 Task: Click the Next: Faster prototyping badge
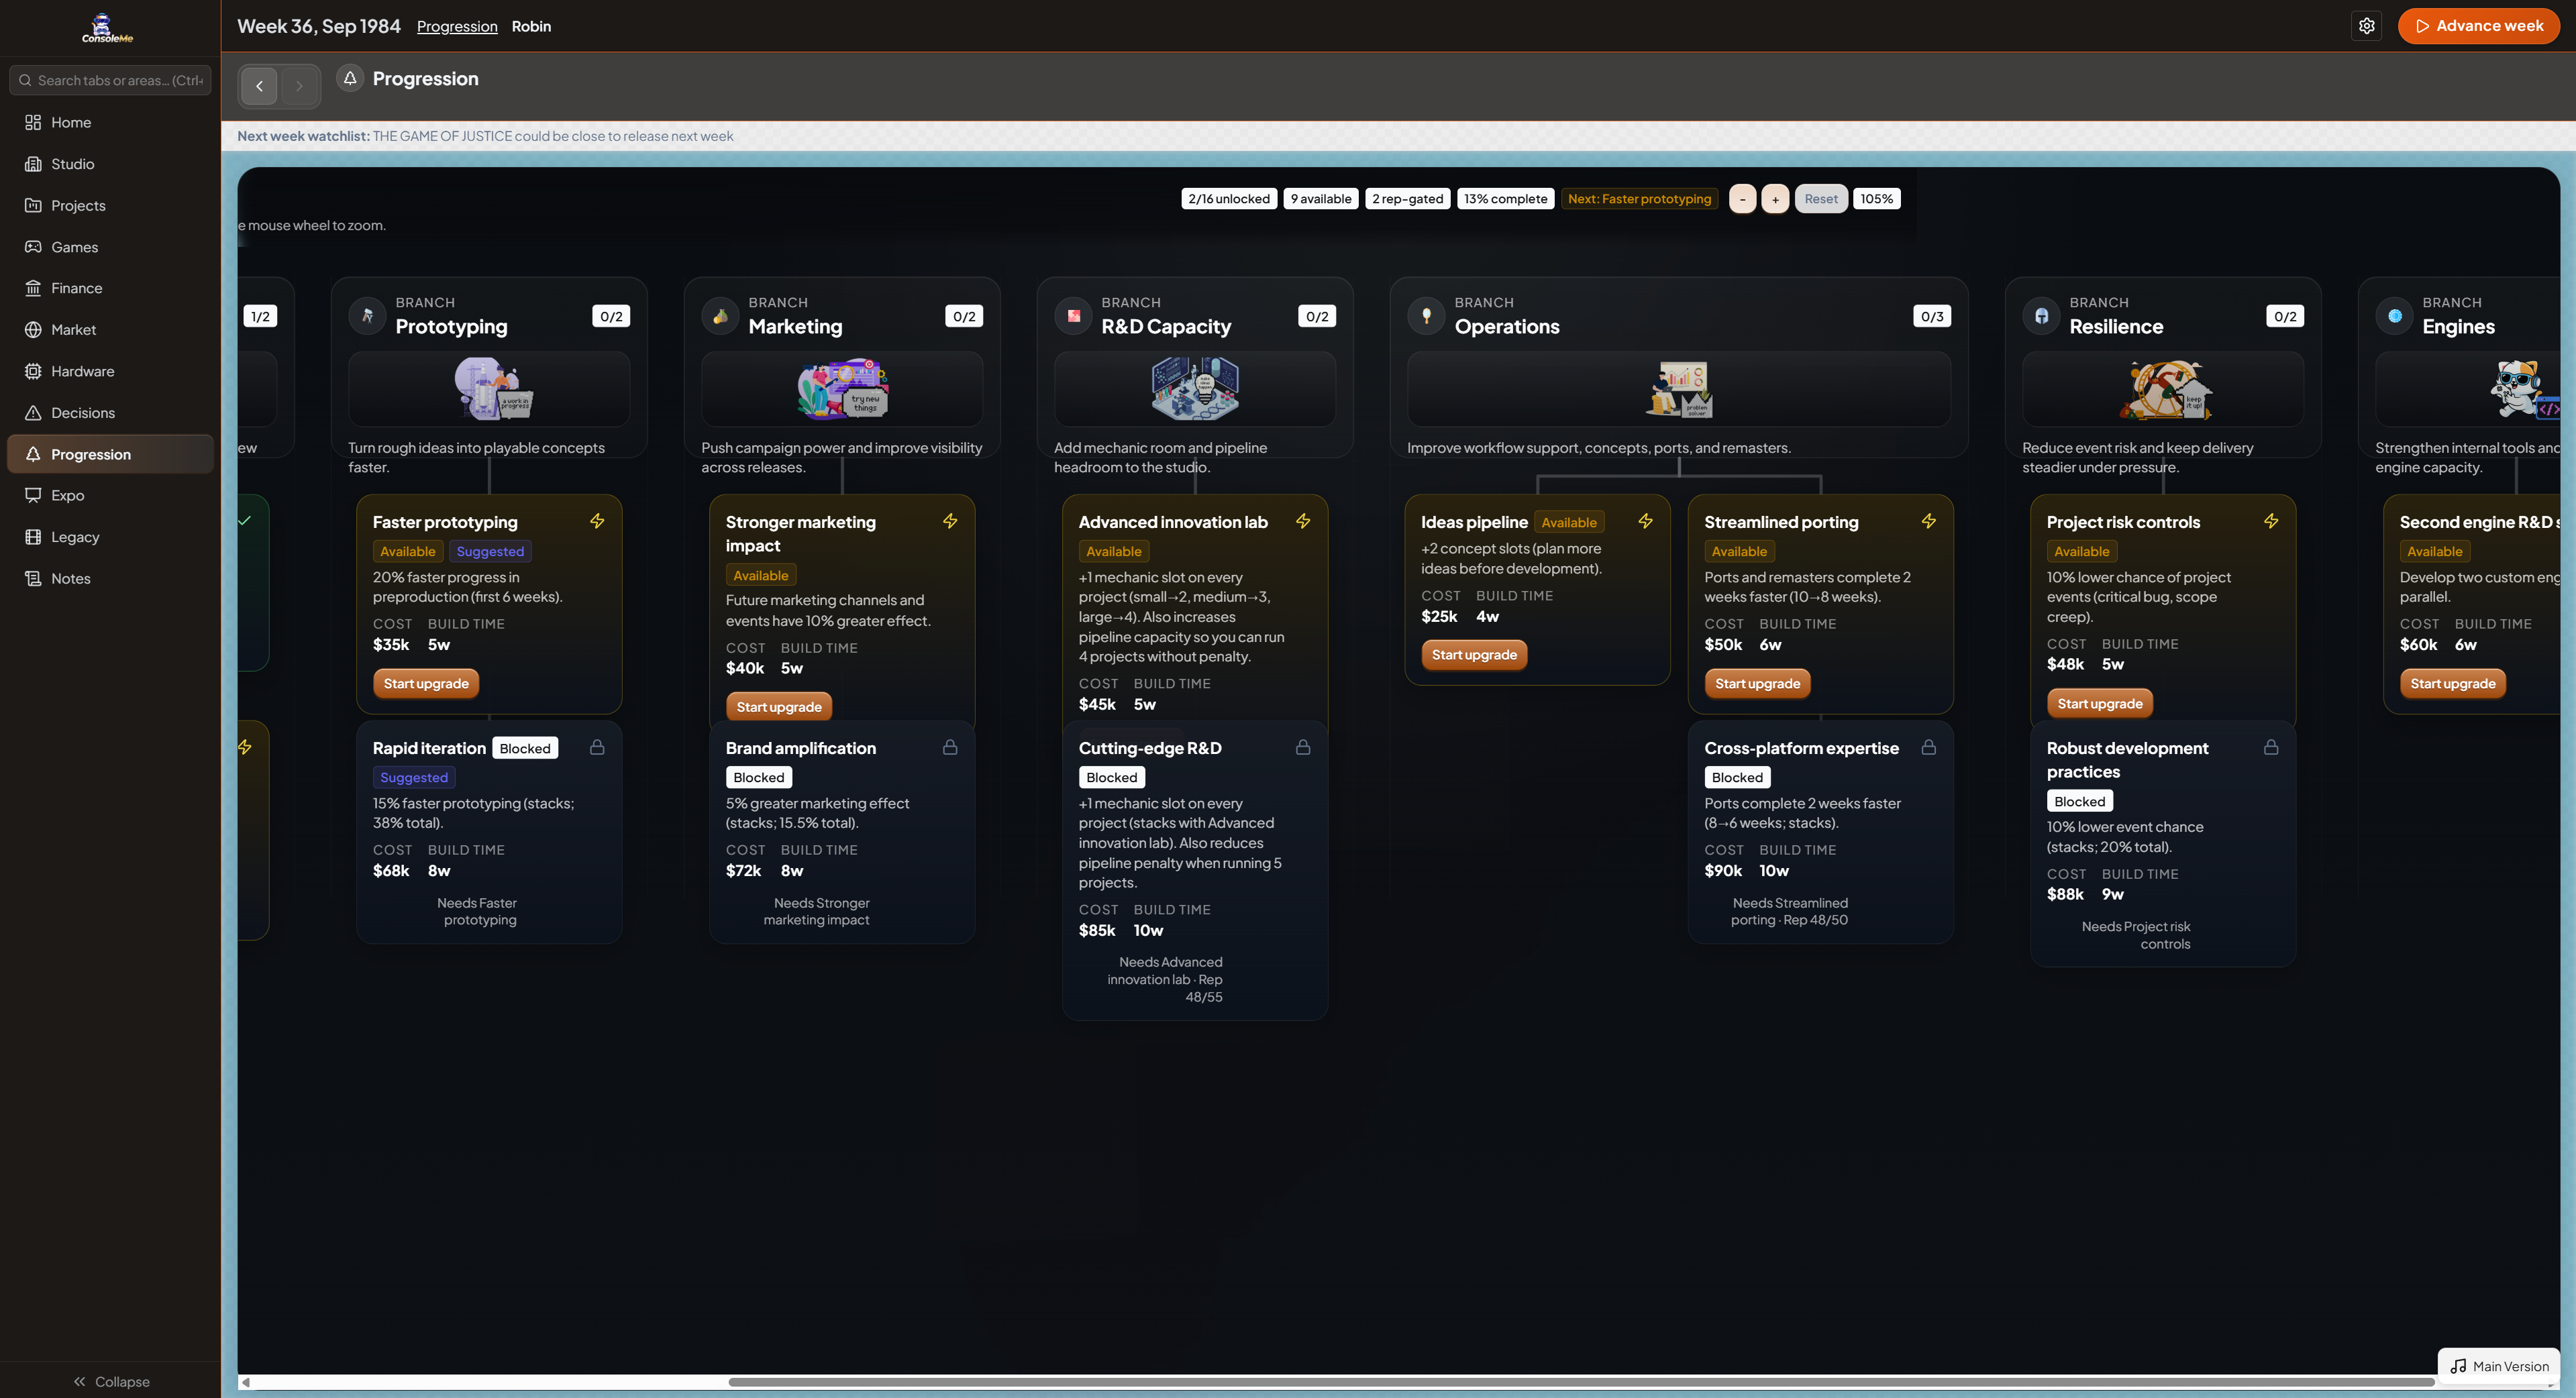1639,199
